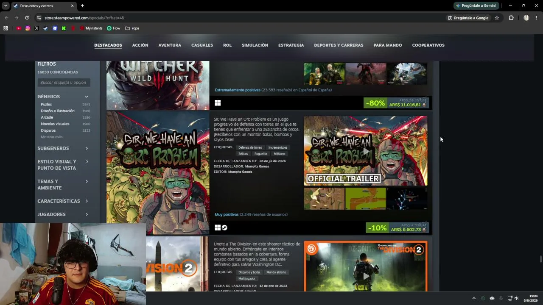Bookmark this page with the star icon
The image size is (543, 305).
pyautogui.click(x=497, y=18)
